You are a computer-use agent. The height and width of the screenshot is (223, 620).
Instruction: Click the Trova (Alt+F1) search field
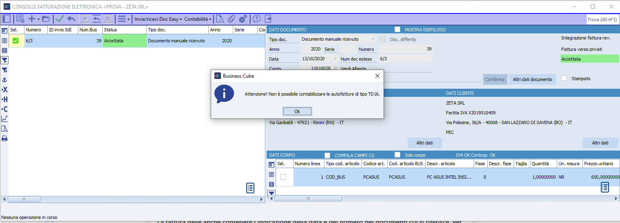click(602, 20)
